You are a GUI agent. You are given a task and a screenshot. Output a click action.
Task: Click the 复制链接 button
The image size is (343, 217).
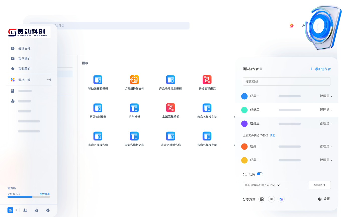pos(320,185)
